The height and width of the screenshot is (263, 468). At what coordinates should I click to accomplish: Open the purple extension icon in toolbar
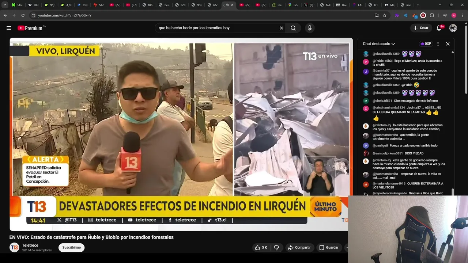[397, 15]
